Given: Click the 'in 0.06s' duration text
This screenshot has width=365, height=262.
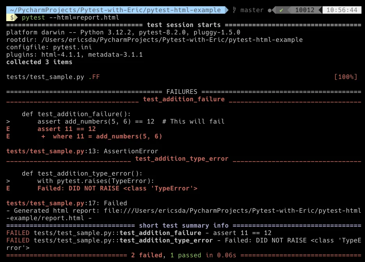Looking at the screenshot, I should (x=221, y=255).
